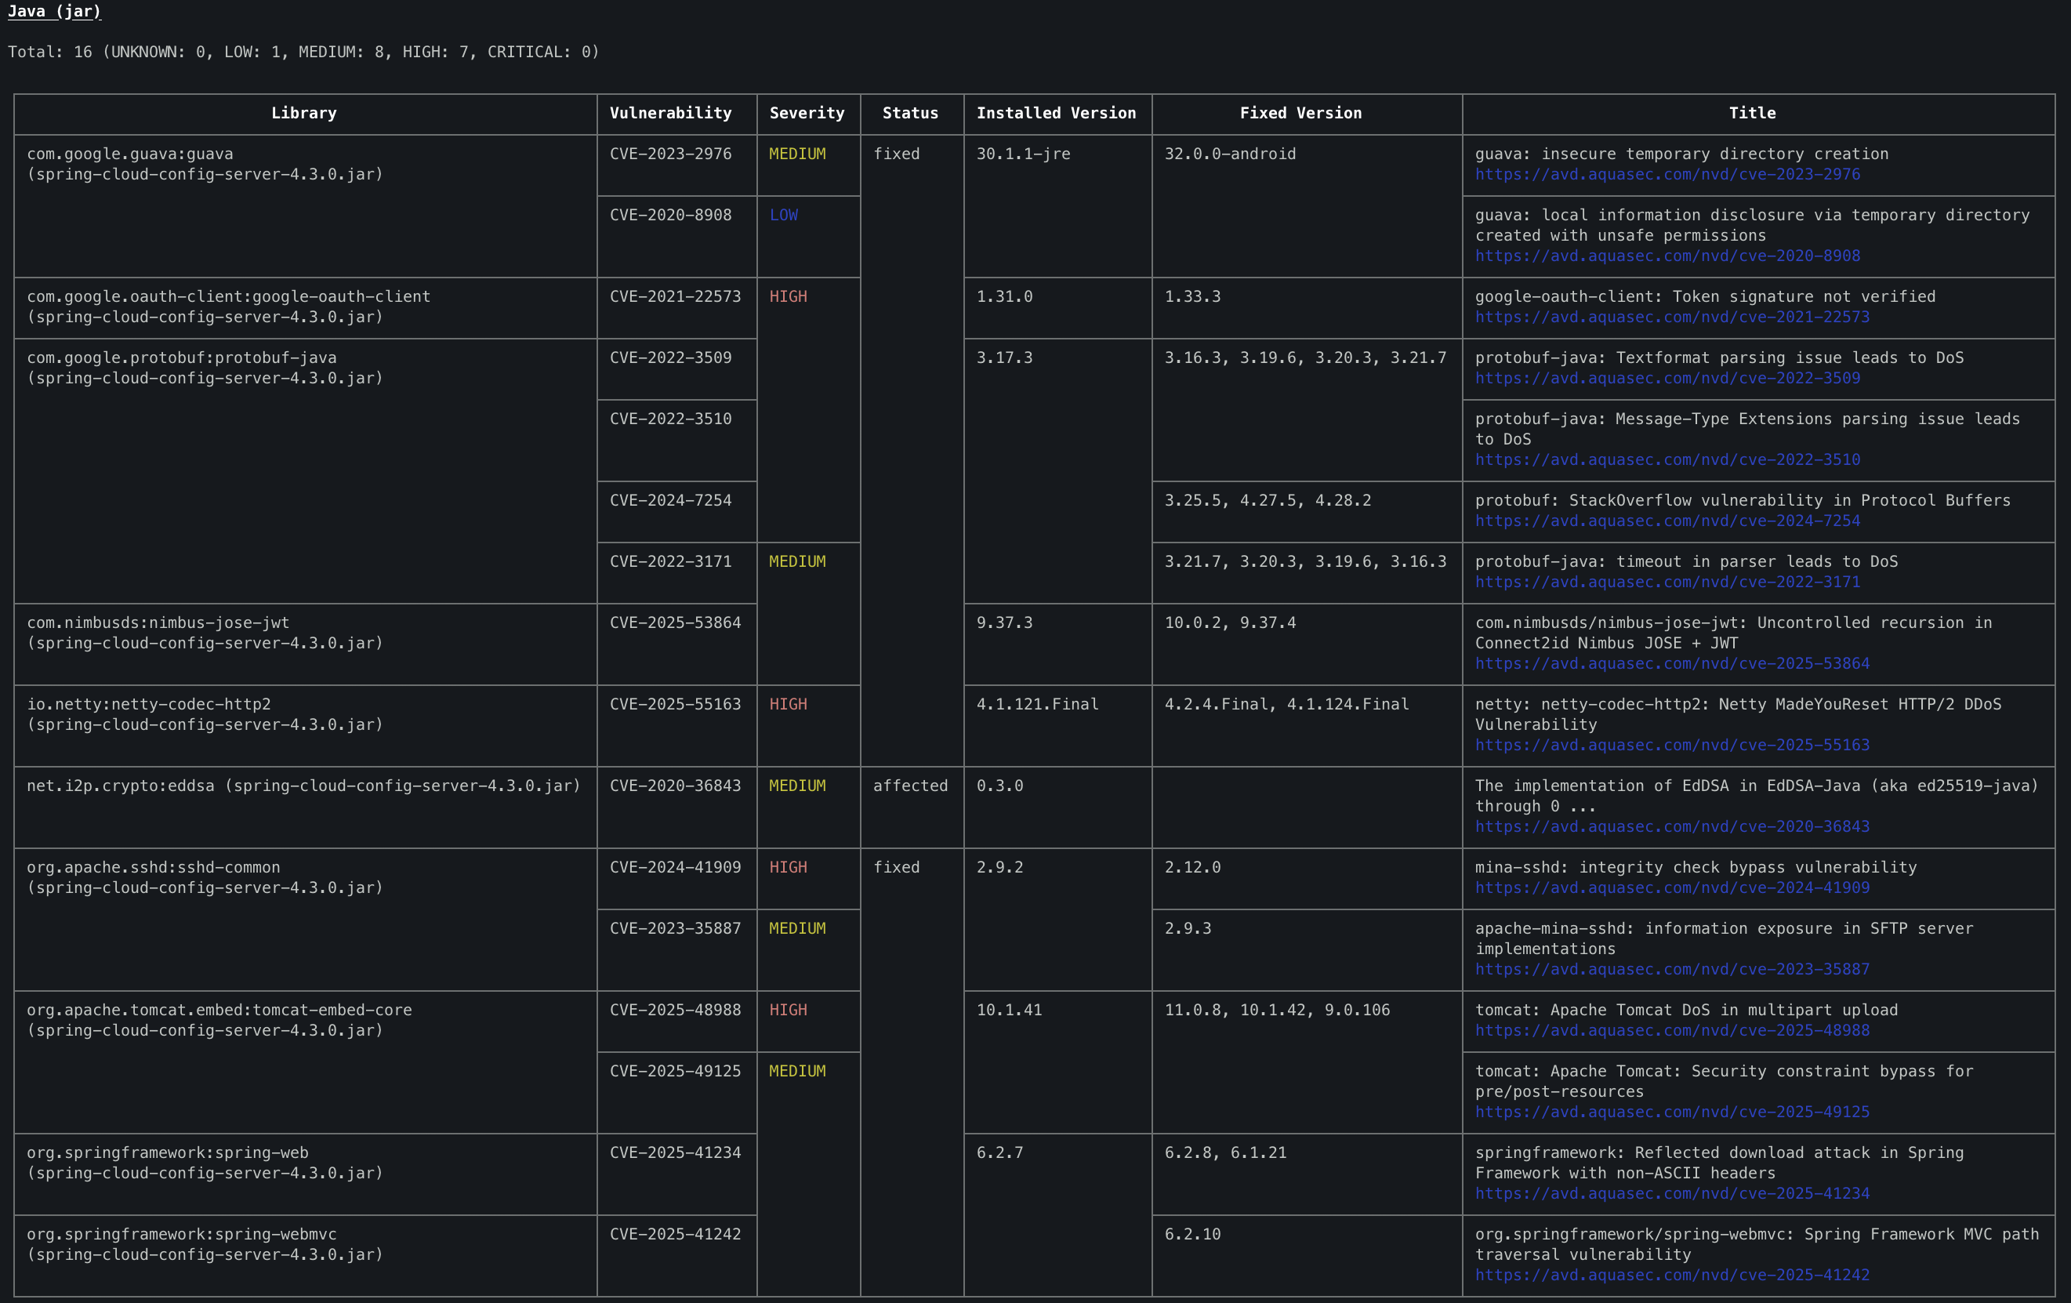Viewport: 2071px width, 1303px height.
Task: Open the cve-2025-41242 aquasec link
Action: [x=1672, y=1276]
